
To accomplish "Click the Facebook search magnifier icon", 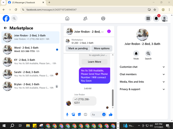I will [14, 18].
